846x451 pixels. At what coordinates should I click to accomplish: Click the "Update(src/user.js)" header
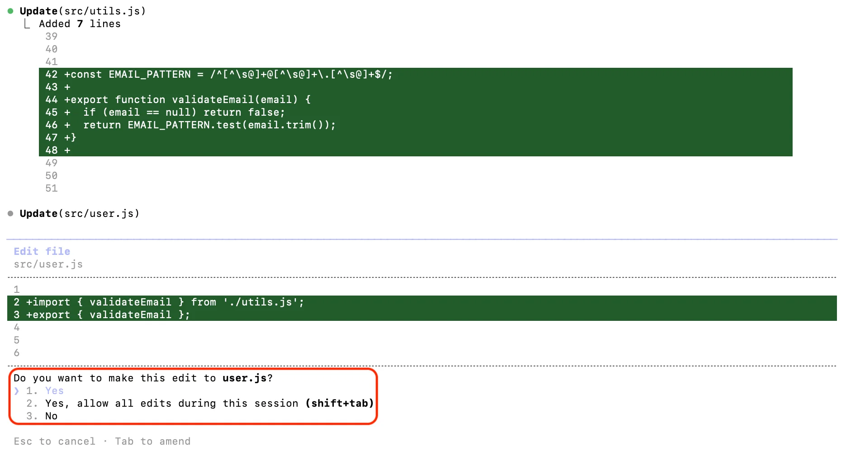79,213
